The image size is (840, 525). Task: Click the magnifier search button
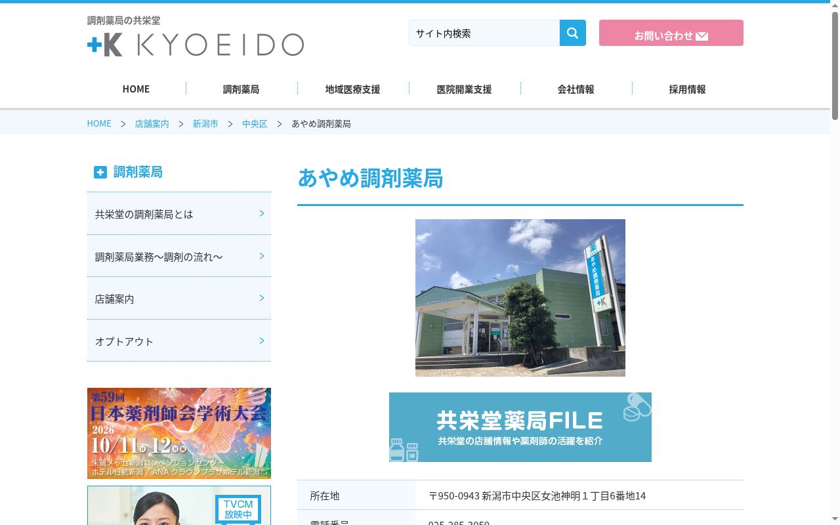click(x=572, y=33)
